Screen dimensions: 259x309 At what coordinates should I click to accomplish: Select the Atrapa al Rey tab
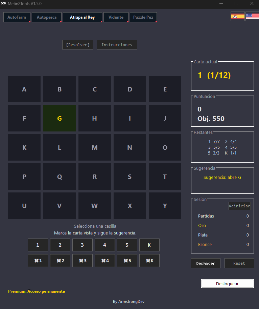point(83,17)
